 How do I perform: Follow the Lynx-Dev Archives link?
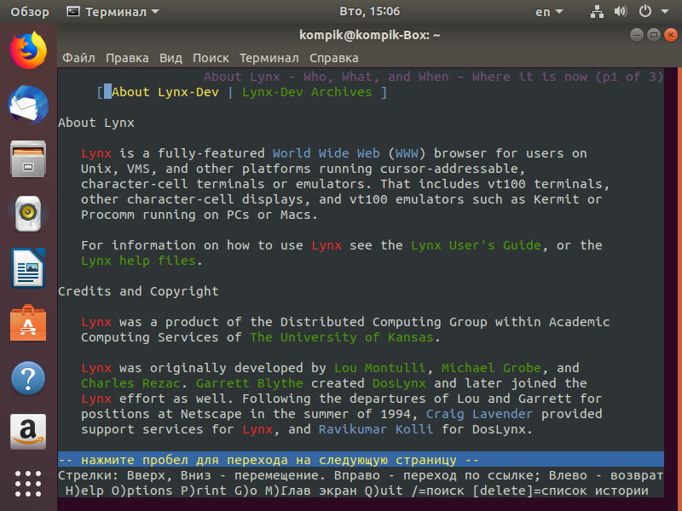[x=307, y=92]
